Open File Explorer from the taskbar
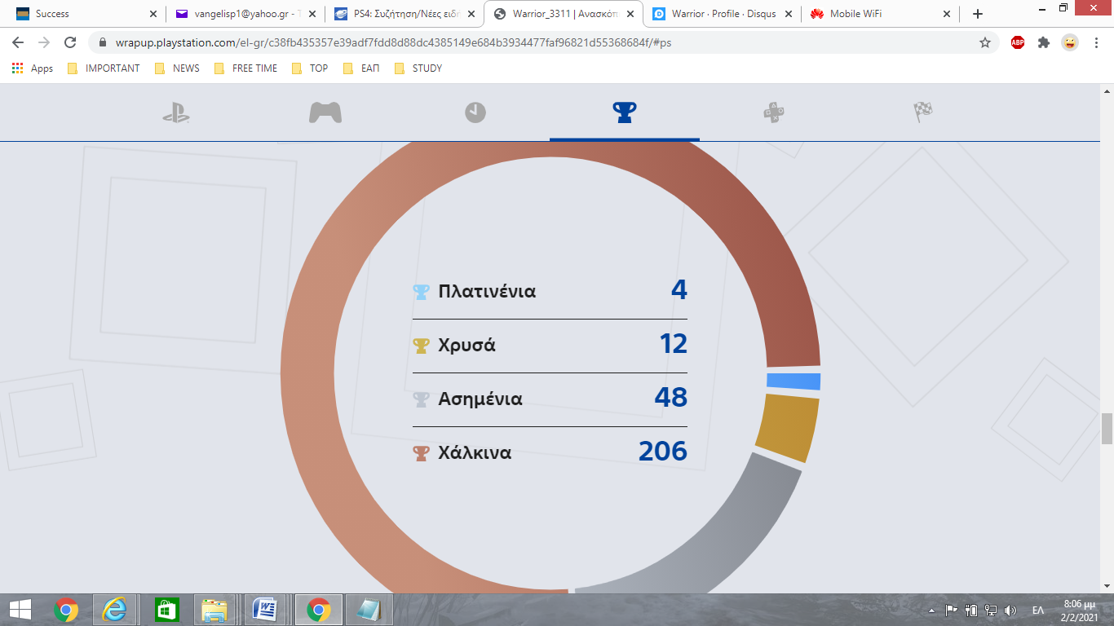Image resolution: width=1114 pixels, height=626 pixels. 215,610
